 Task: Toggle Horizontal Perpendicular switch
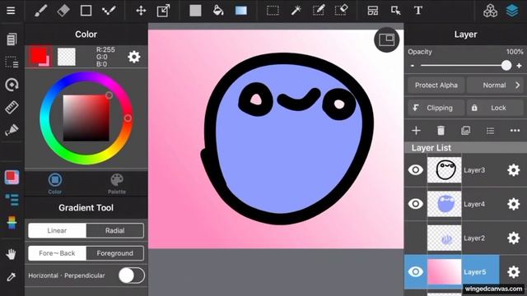[x=132, y=275]
